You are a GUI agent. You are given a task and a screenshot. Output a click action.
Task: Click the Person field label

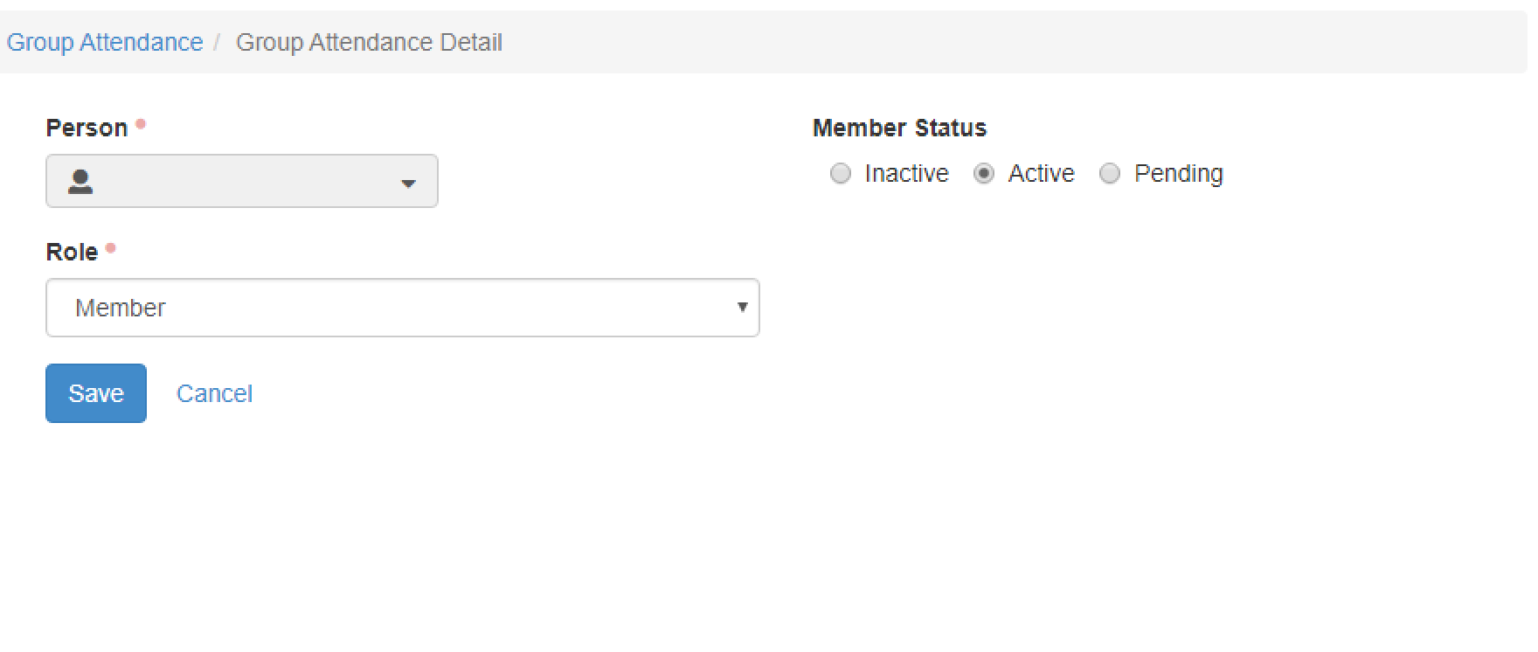87,127
